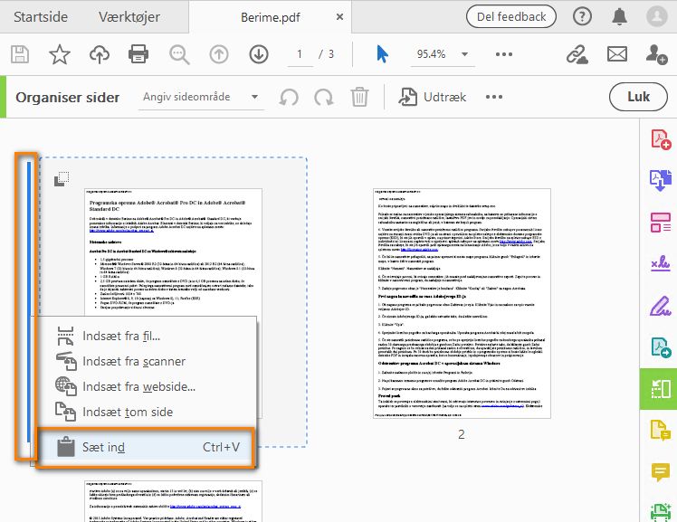Switch to the Startside tab
Viewport: 677px width, 522px height.
41,17
